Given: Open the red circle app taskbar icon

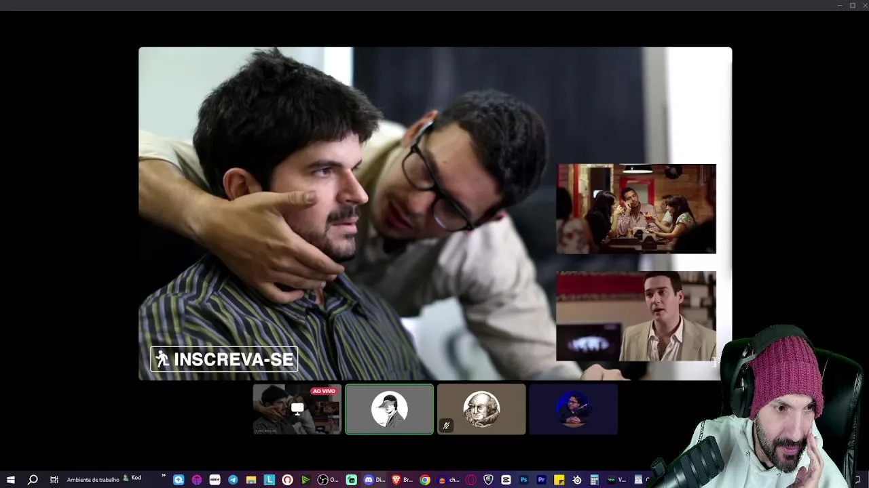Looking at the screenshot, I should (x=287, y=480).
